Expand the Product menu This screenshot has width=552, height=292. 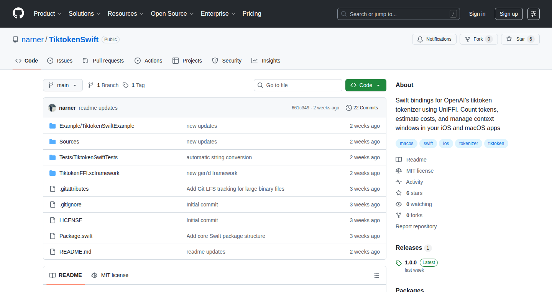click(x=48, y=13)
